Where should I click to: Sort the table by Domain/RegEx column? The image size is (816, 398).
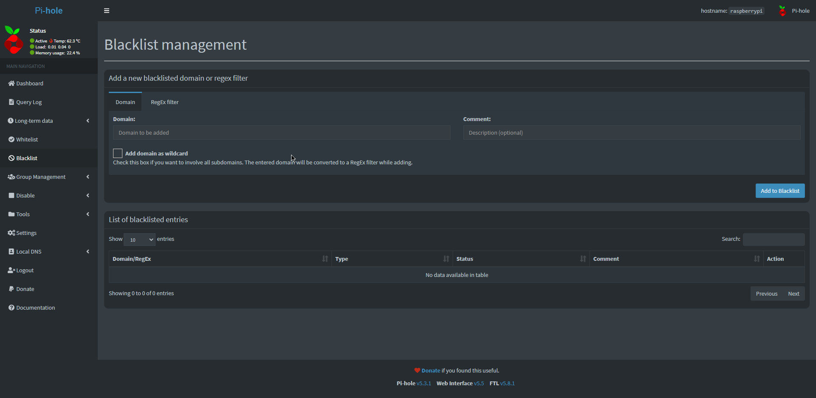click(x=220, y=259)
